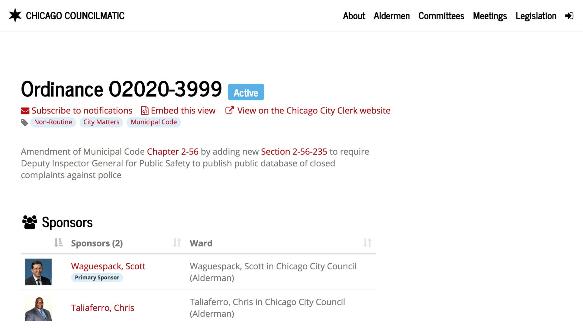
Task: Open the Committees menu item
Action: (x=442, y=16)
